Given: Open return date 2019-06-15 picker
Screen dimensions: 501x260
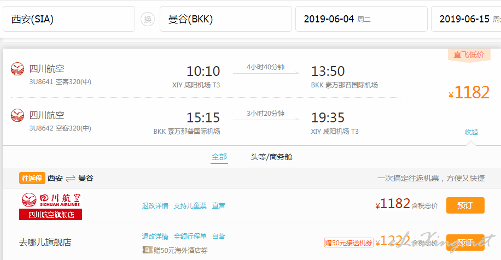Looking at the screenshot, I should point(466,19).
